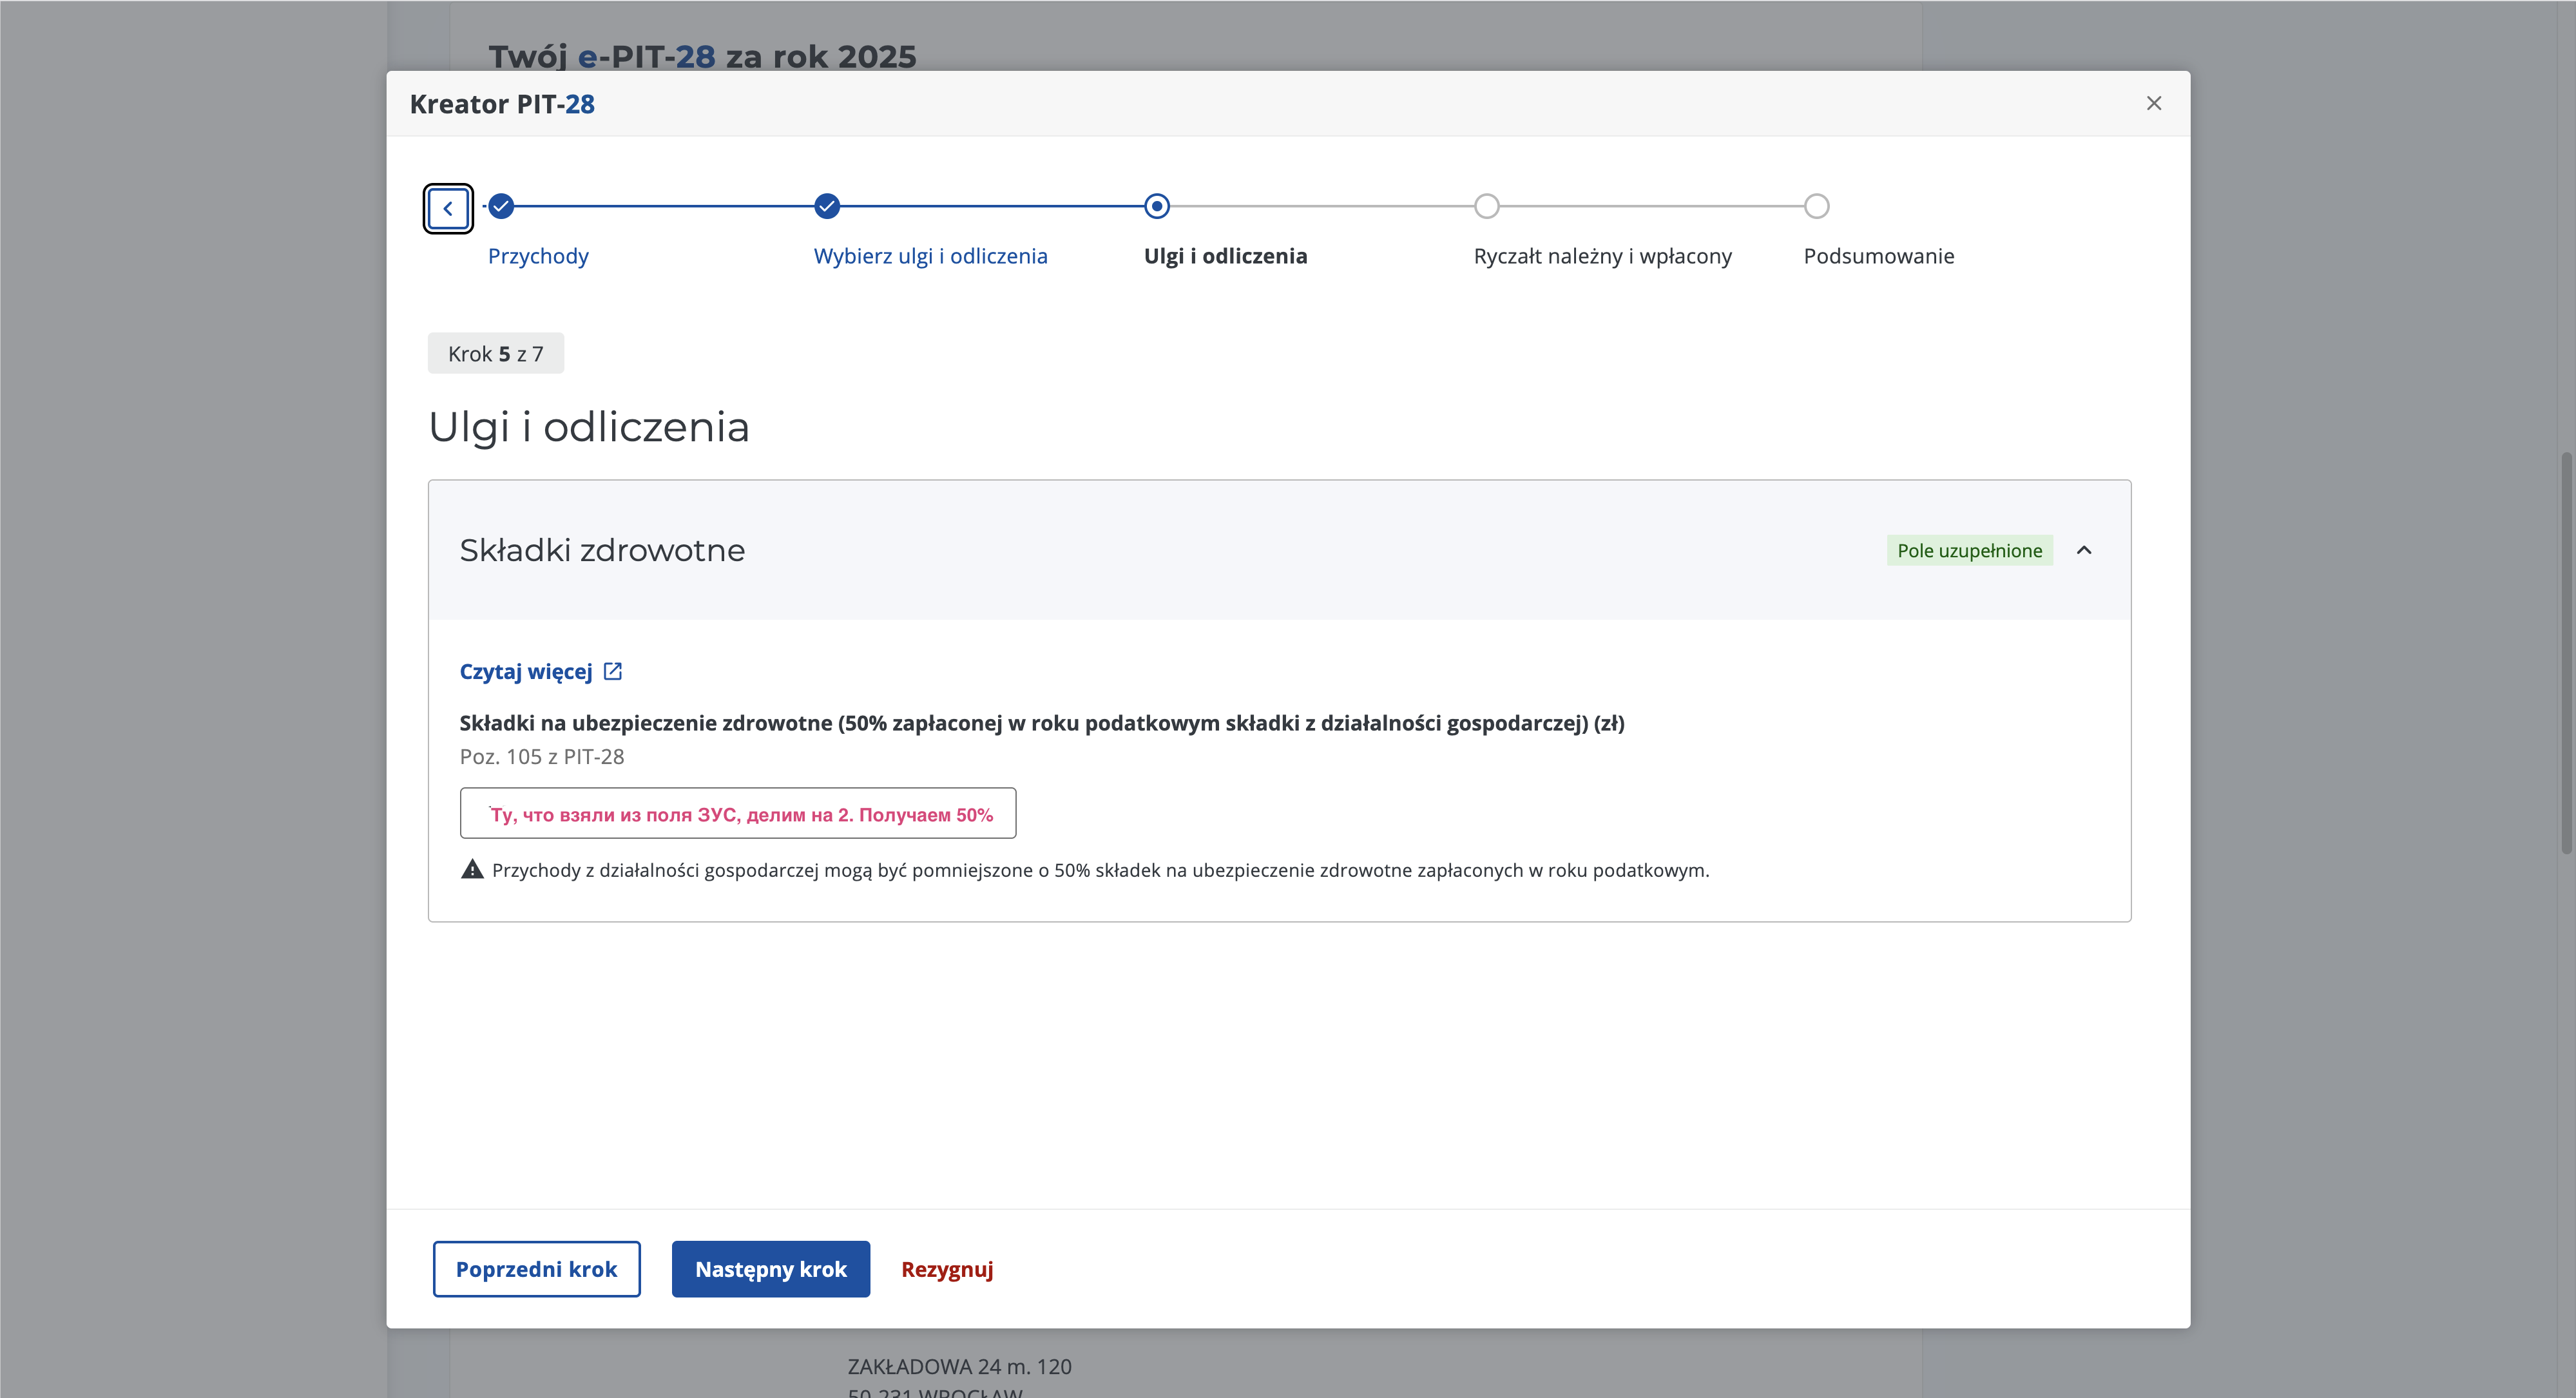Focus the health contribution amount input field
This screenshot has height=1398, width=2576.
(738, 813)
